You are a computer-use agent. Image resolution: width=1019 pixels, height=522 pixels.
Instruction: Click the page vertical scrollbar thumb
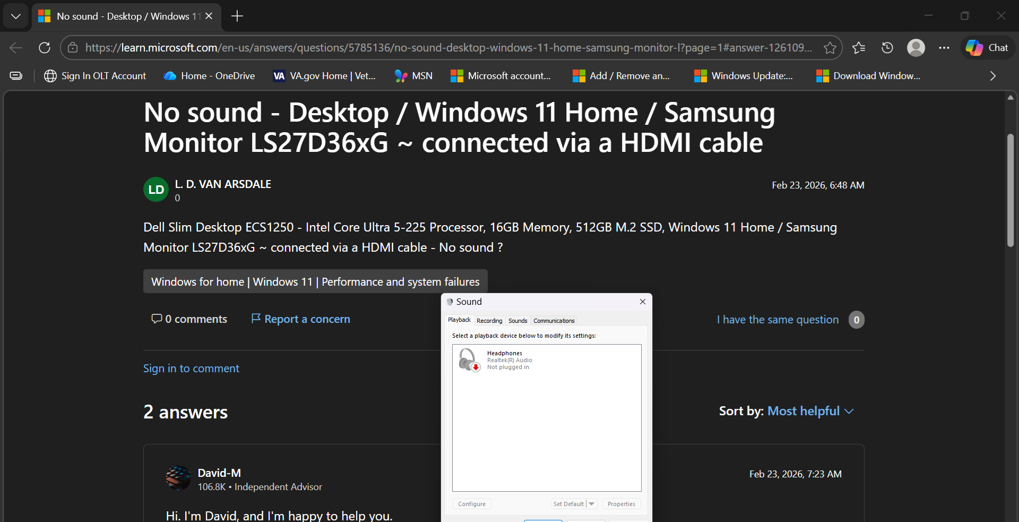coord(1011,190)
